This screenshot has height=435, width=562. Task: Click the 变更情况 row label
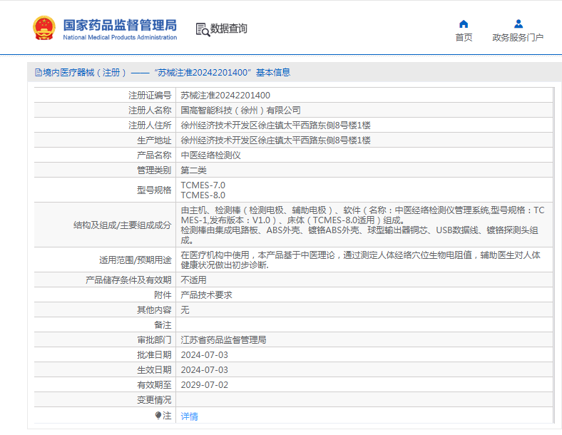[x=154, y=400]
